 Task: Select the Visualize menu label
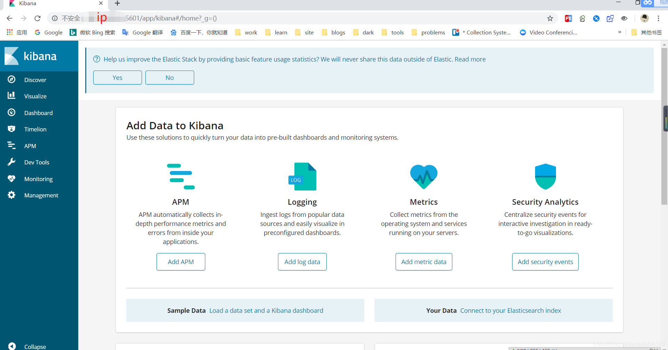(x=35, y=96)
